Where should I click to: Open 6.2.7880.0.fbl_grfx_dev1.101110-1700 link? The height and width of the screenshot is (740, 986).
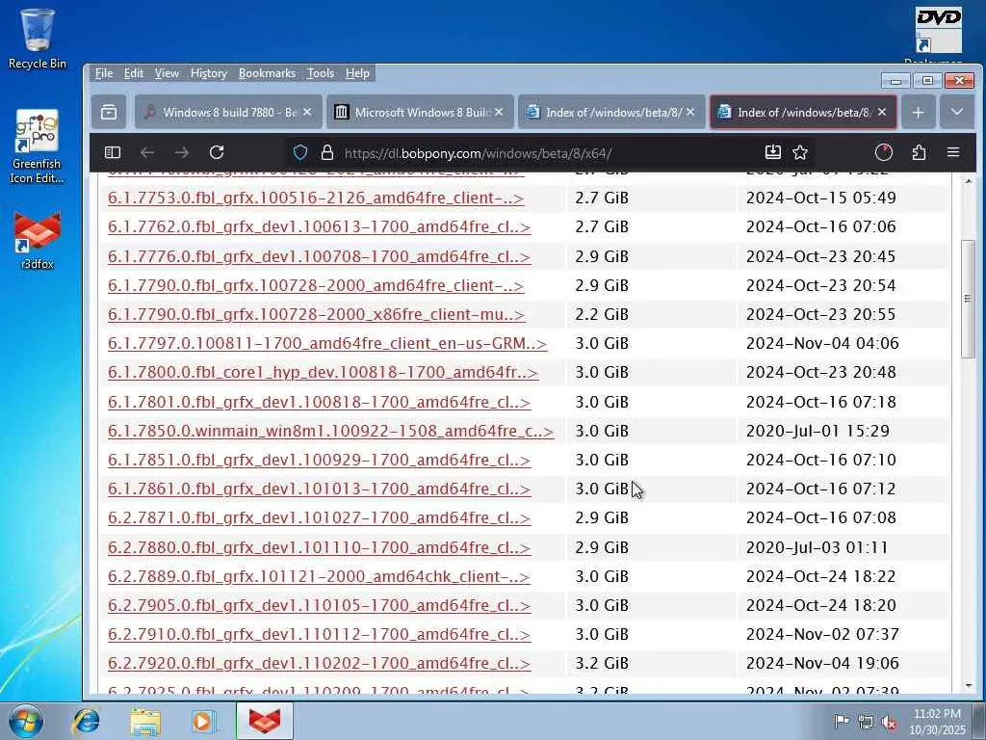[x=319, y=547]
